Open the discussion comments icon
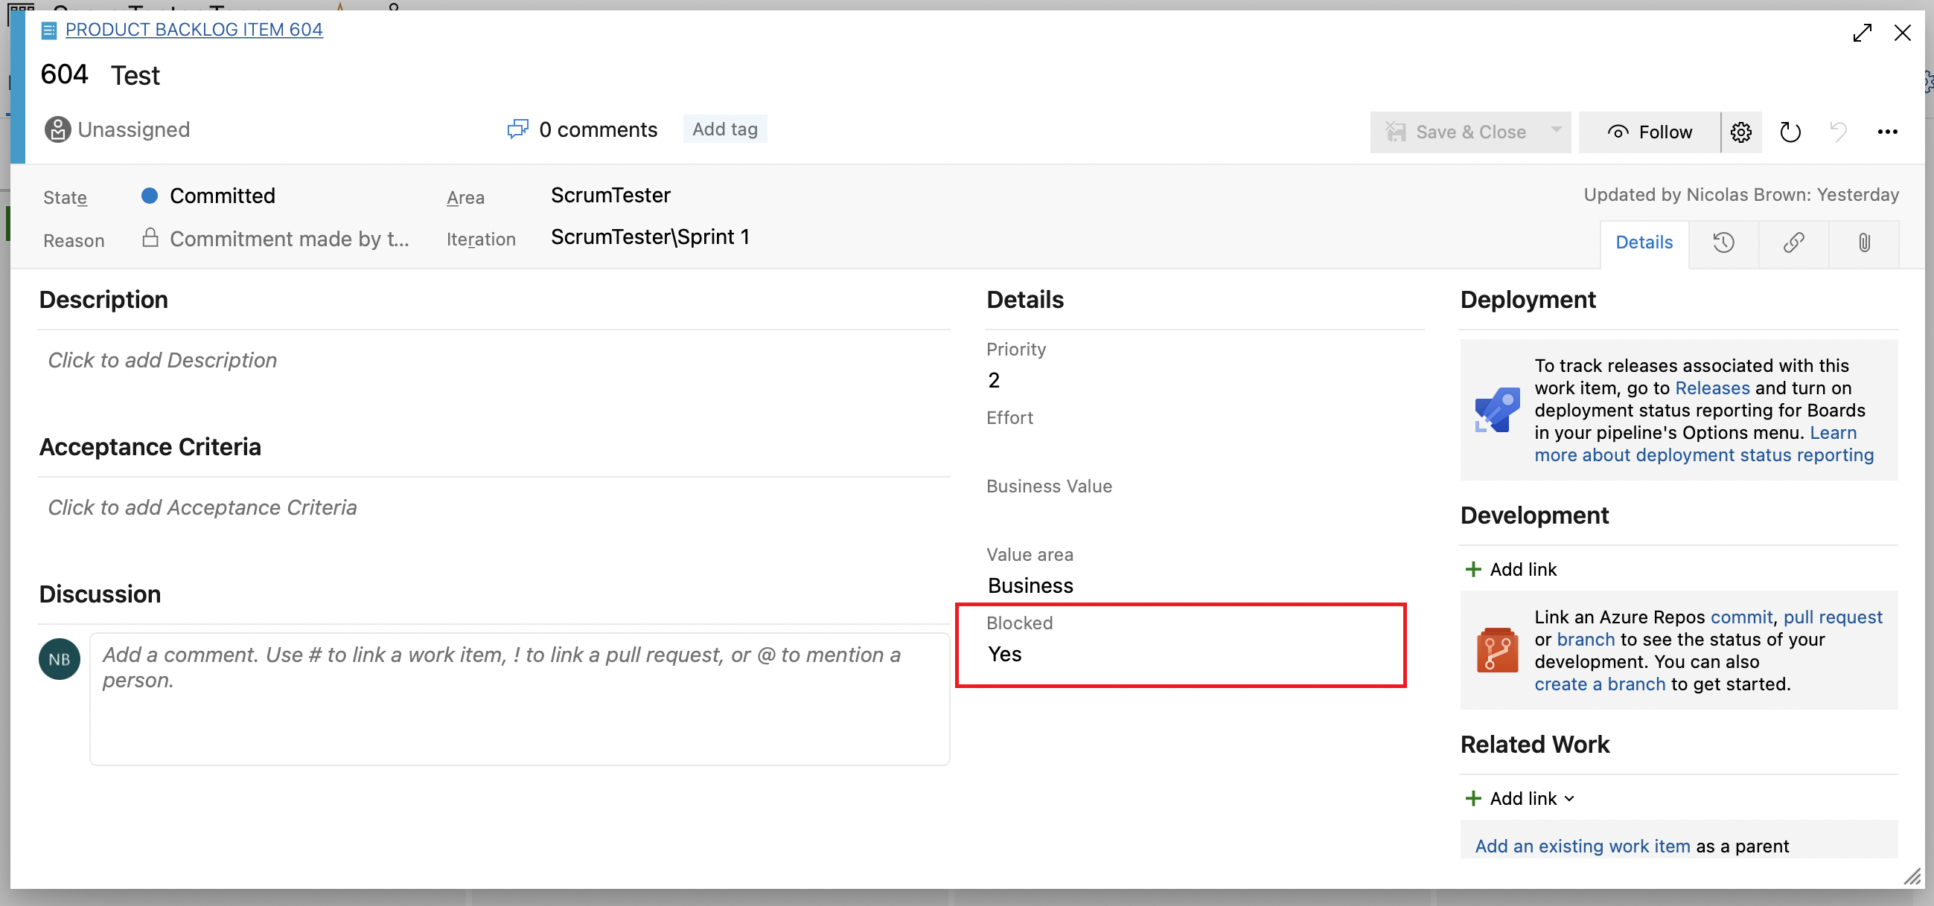This screenshot has height=906, width=1934. click(517, 129)
